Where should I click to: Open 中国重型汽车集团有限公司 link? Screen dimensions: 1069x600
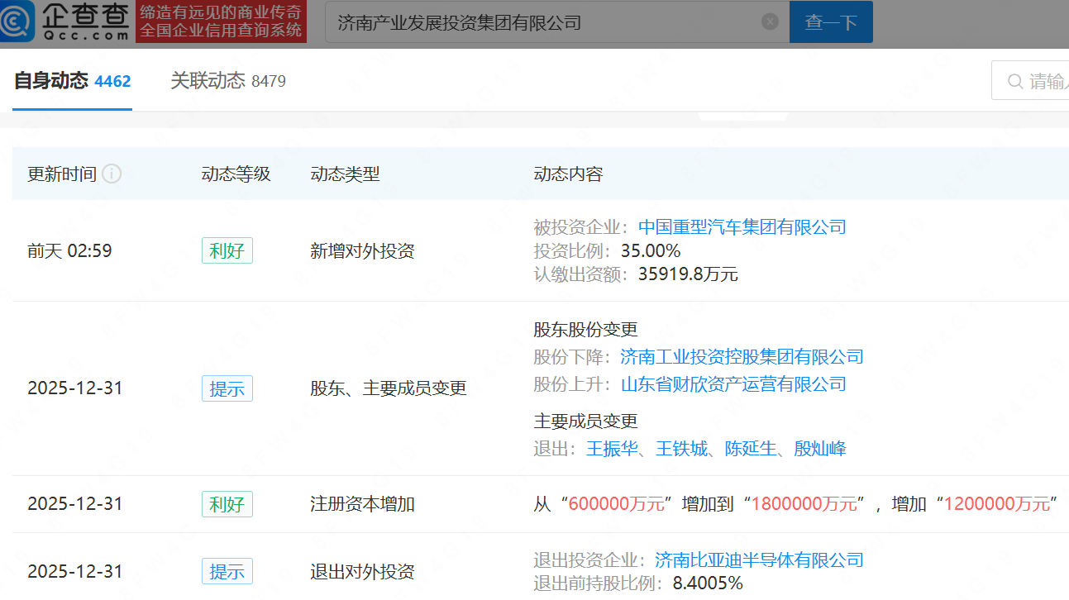(x=742, y=227)
